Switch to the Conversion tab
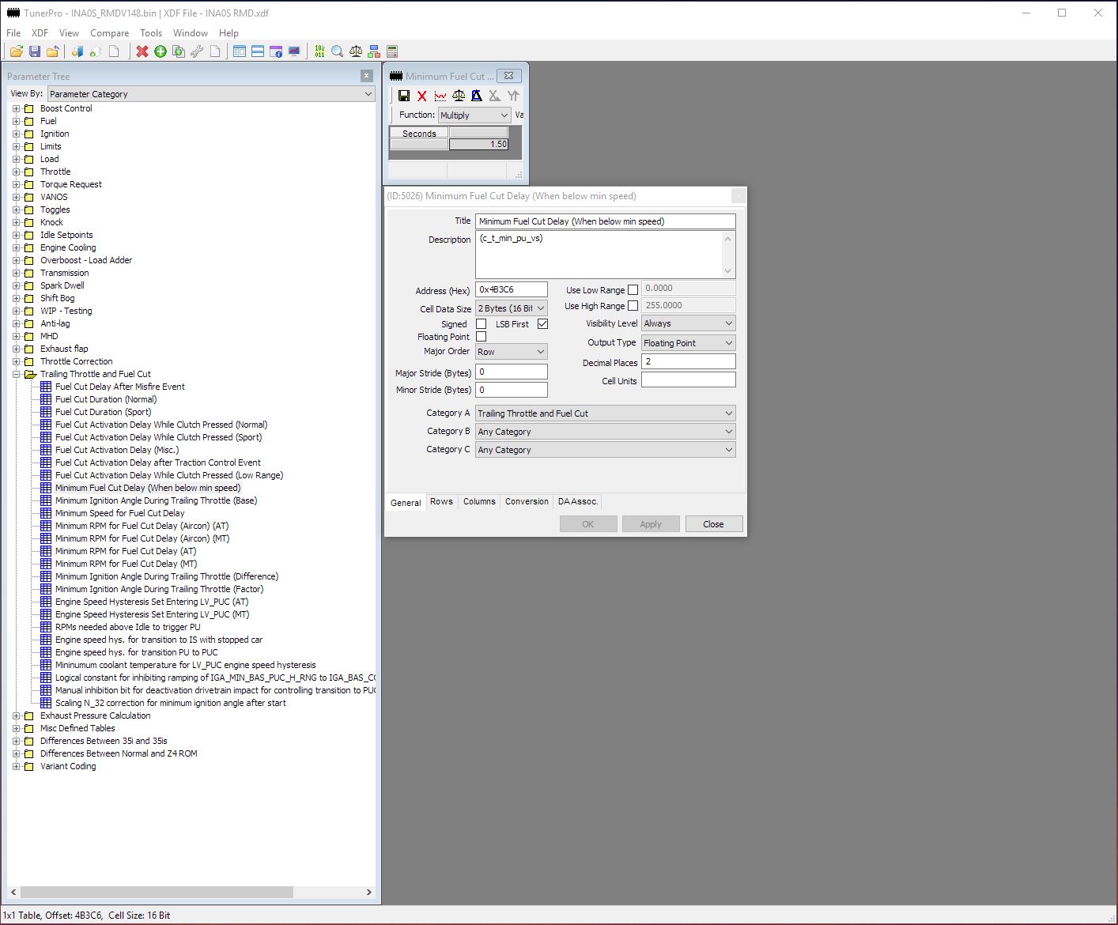This screenshot has width=1118, height=925. [527, 502]
